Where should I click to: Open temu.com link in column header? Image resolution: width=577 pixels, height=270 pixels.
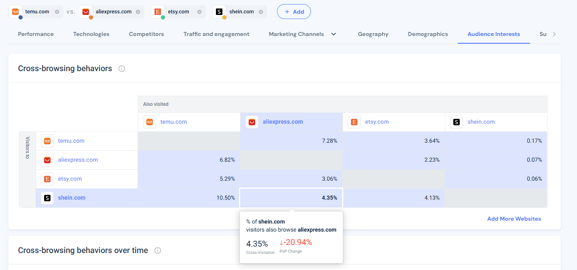[173, 122]
